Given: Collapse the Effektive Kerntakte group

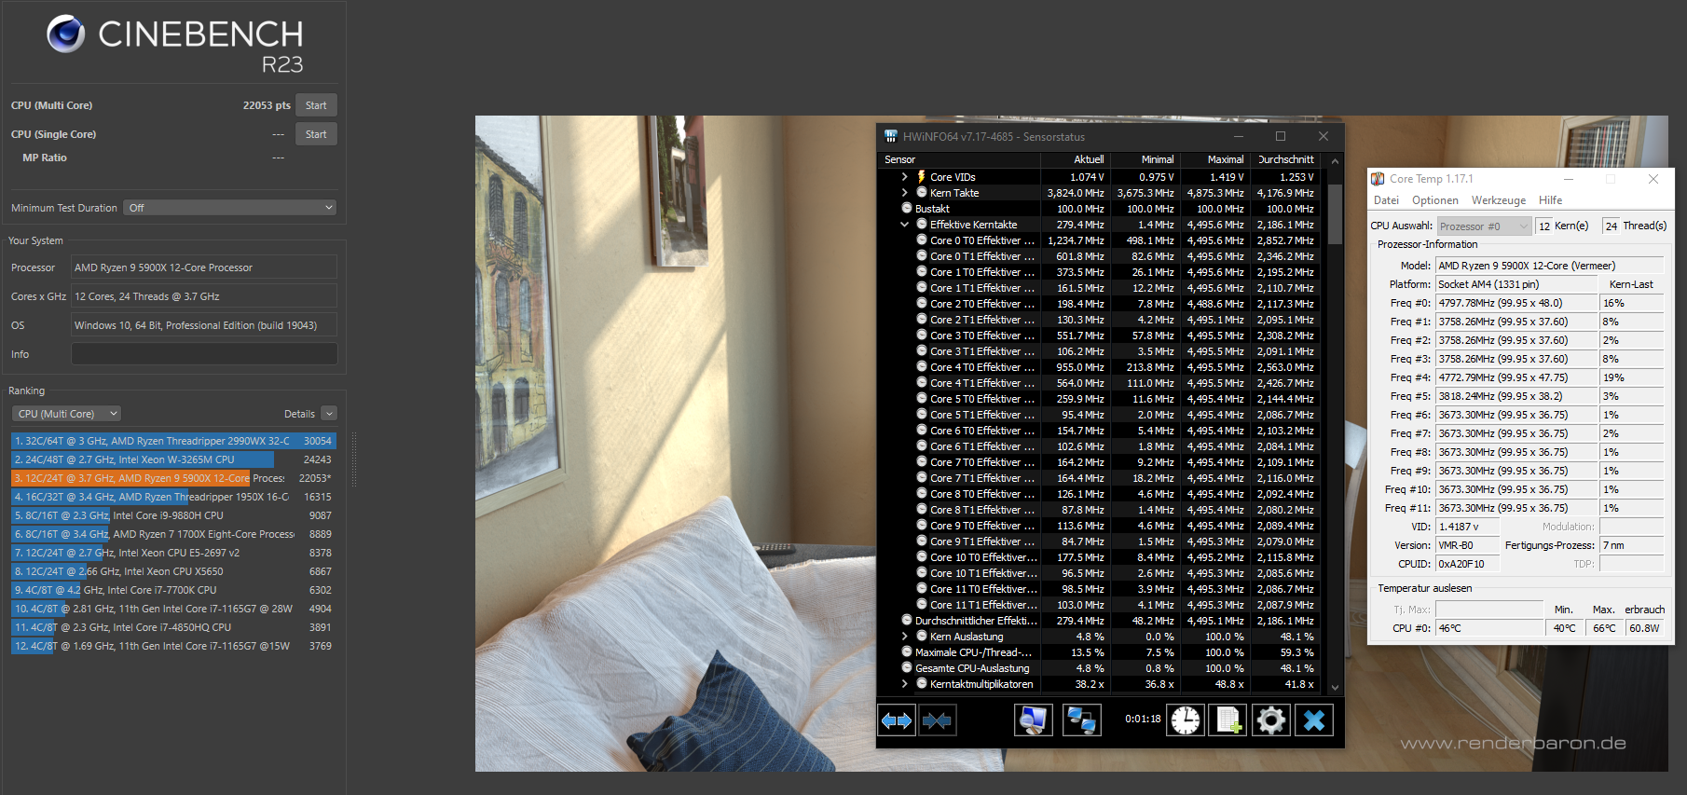Looking at the screenshot, I should [904, 225].
